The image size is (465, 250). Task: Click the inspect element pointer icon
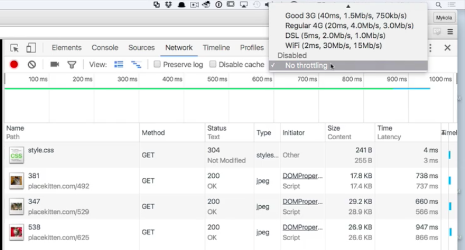click(x=15, y=48)
